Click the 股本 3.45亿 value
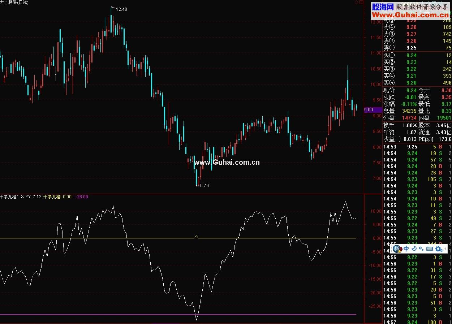452x324 pixels. coord(444,125)
